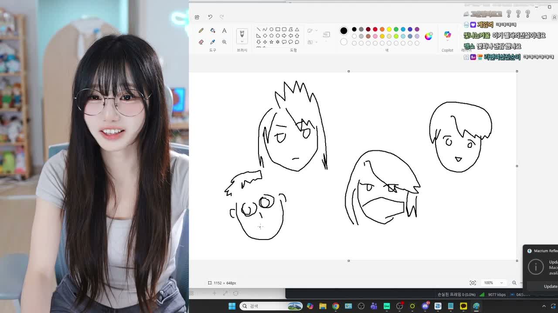Select primary color 1 black circle

tap(344, 30)
